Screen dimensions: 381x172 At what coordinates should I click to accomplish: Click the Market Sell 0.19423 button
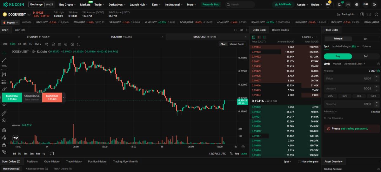click(52, 98)
